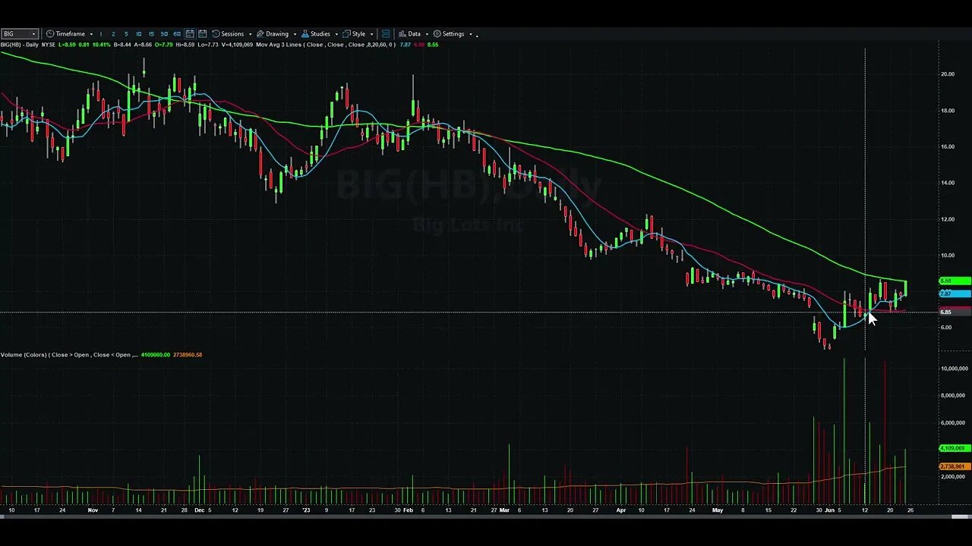Click the 10,000,000 volume axis label
The width and height of the screenshot is (972, 546).
pos(954,369)
